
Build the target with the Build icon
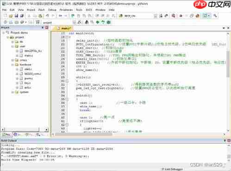11,22
